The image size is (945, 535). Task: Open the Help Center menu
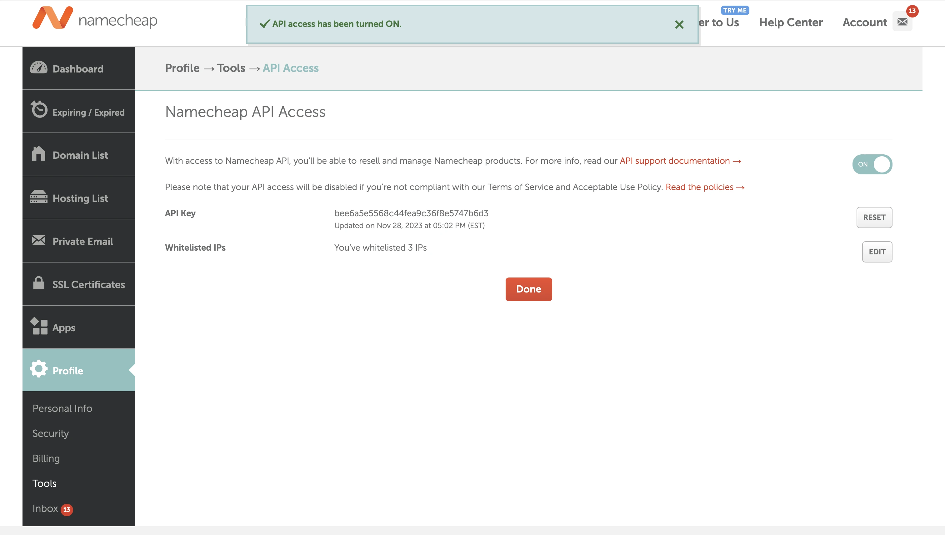pyautogui.click(x=791, y=22)
